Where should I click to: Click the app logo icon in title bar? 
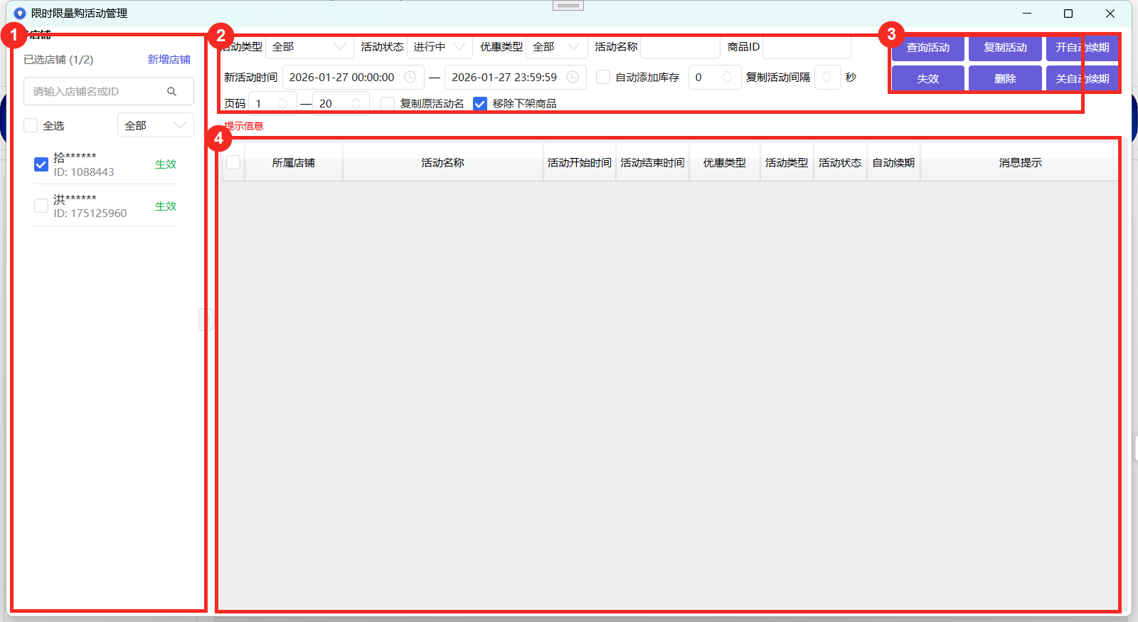(20, 14)
